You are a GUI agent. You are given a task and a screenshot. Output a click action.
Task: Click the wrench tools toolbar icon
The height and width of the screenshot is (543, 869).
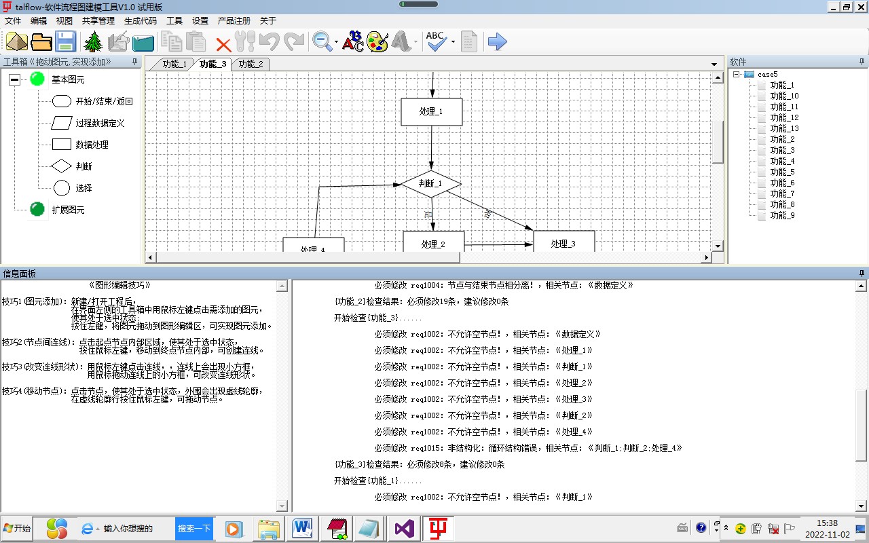pos(245,42)
